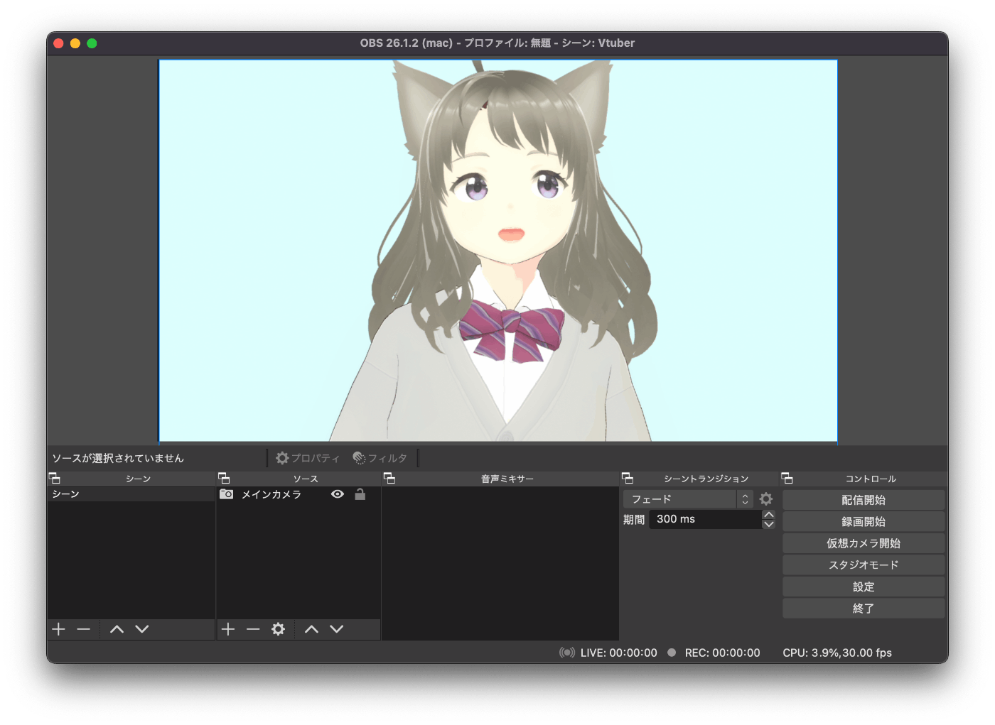The image size is (995, 725).
Task: Click the シーントランジション panel title
Action: click(706, 479)
